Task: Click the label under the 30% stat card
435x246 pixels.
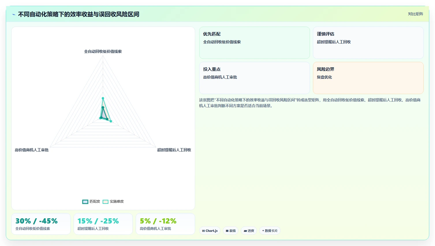Action: [33, 229]
